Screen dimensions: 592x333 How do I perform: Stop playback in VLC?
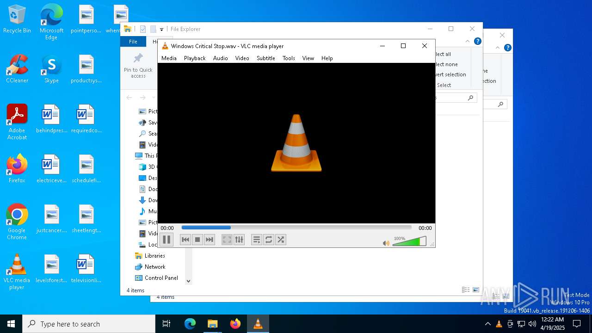tap(197, 240)
